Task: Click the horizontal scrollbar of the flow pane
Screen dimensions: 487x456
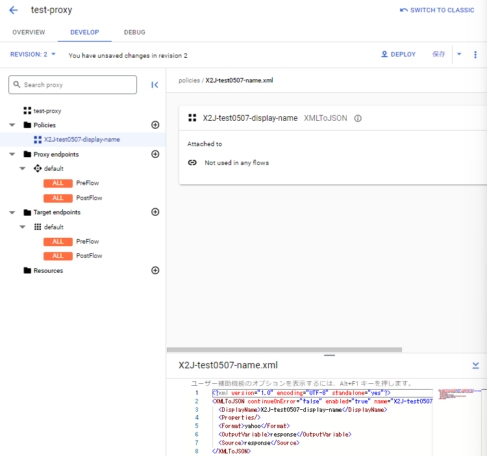Action: pyautogui.click(x=284, y=349)
